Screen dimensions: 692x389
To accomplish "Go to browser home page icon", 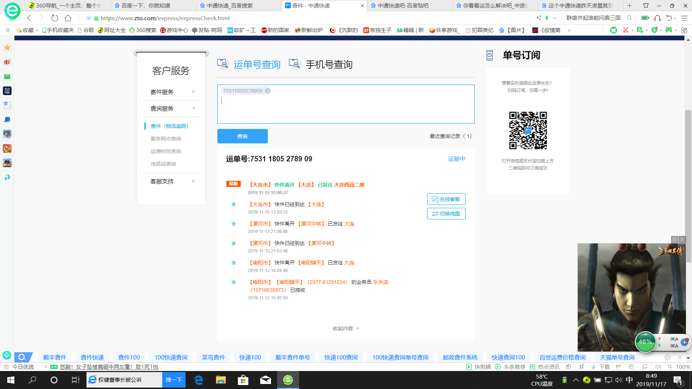I will point(68,18).
